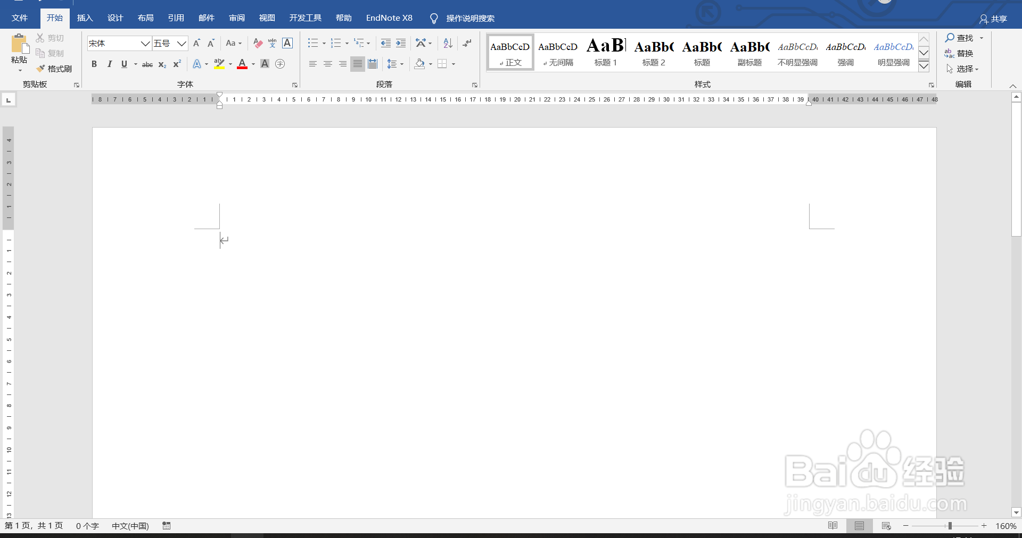Open the Font dialog launcher
This screenshot has height=538, width=1022.
[x=295, y=85]
